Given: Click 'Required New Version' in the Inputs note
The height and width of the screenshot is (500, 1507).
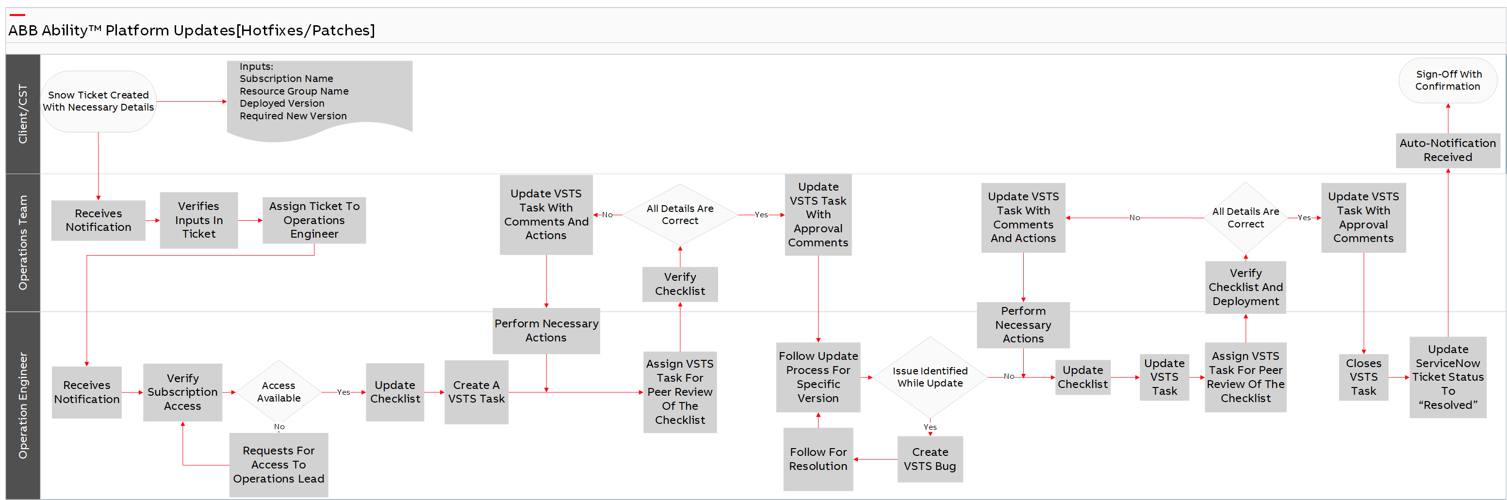Looking at the screenshot, I should [x=293, y=116].
